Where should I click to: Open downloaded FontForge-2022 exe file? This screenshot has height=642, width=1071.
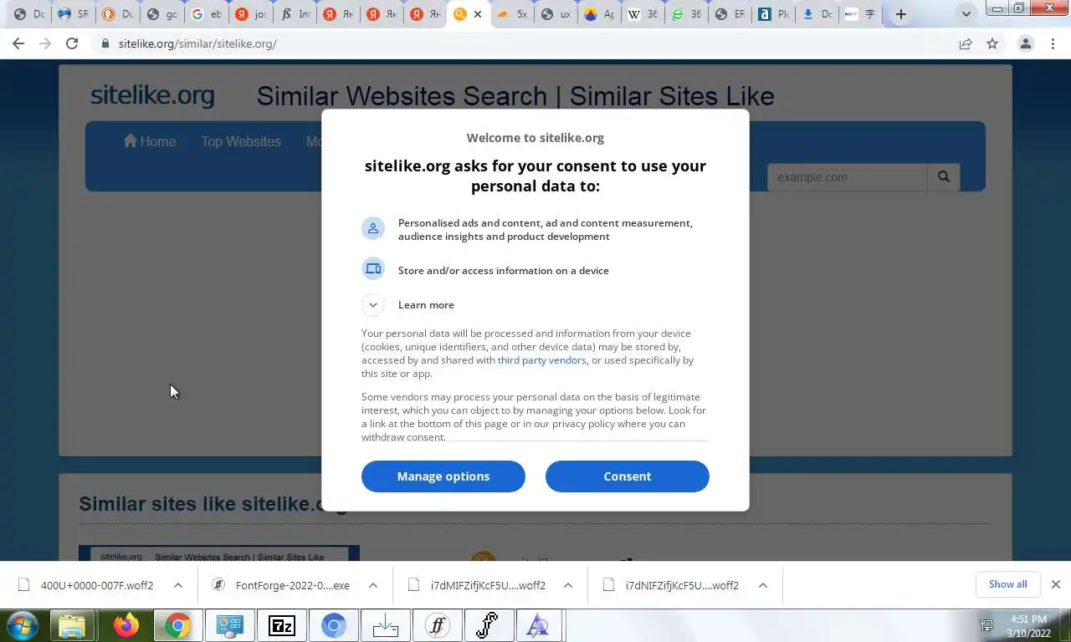pyautogui.click(x=282, y=585)
